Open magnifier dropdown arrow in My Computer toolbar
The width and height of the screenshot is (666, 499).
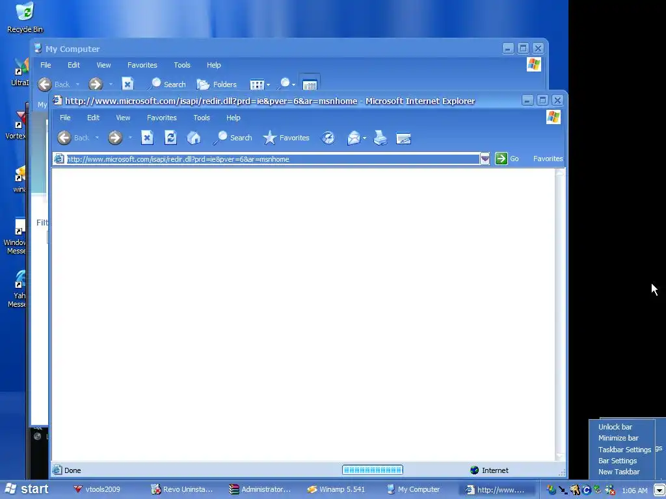coord(293,85)
